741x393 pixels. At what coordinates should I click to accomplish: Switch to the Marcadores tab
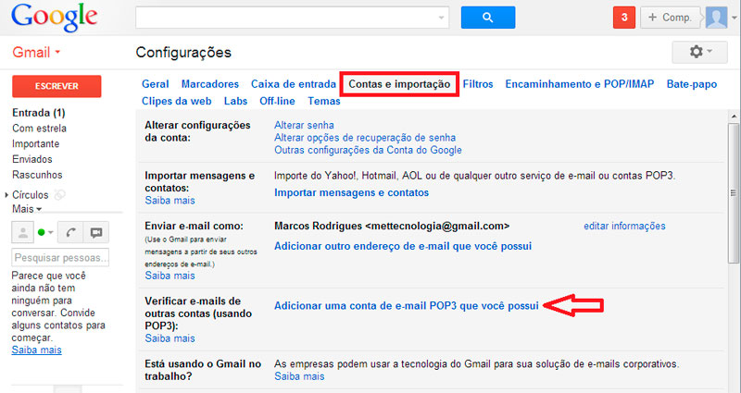210,84
